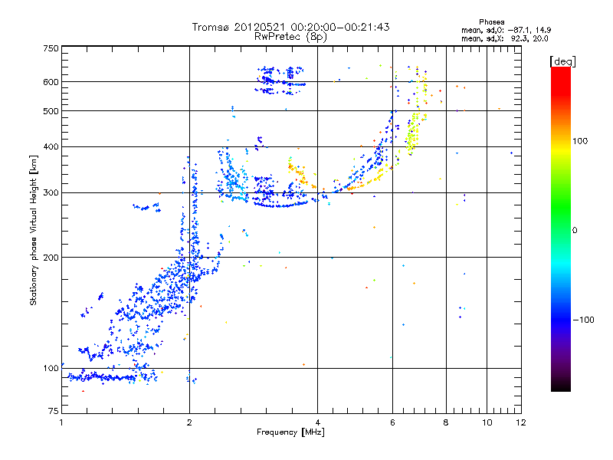The image size is (613, 460).
Task: Click the x-axis title 'Frequency [MHz]'
Action: (x=290, y=432)
